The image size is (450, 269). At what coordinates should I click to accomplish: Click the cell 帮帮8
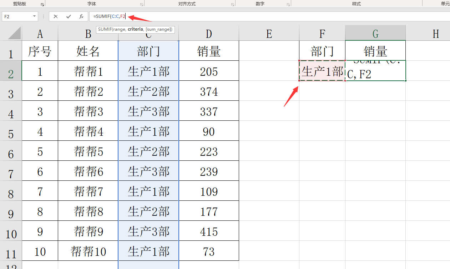click(88, 211)
